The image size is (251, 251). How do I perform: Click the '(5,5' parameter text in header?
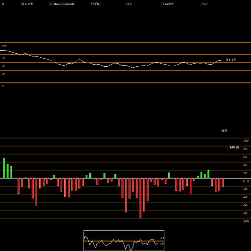point(129,4)
